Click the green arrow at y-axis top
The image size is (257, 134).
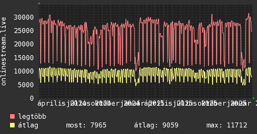[39, 3]
